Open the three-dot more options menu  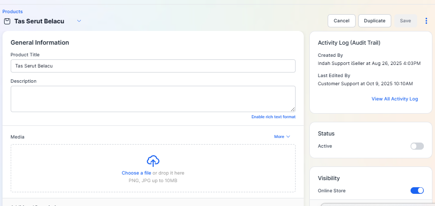(x=426, y=21)
